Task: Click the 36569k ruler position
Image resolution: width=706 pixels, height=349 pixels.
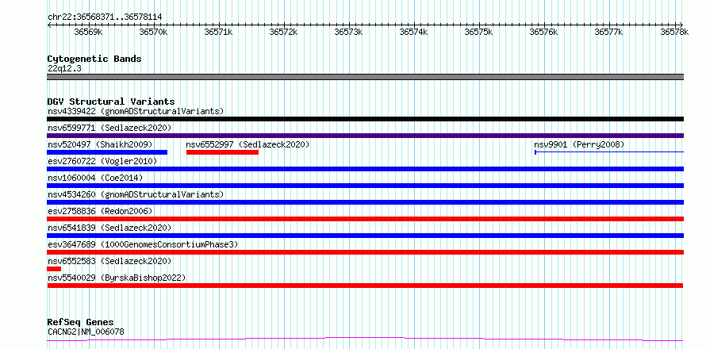Action: click(x=89, y=32)
